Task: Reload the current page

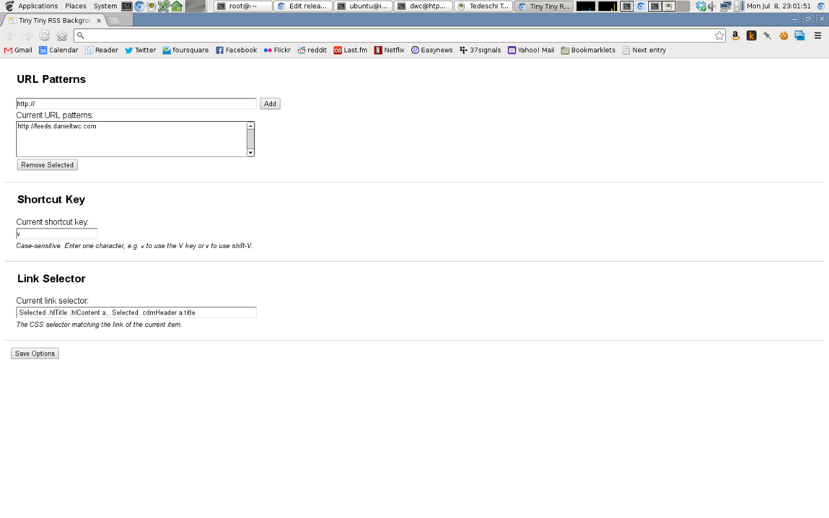Action: (44, 36)
